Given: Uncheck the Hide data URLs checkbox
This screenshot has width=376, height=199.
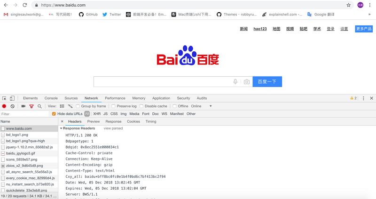Looking at the screenshot, I should pyautogui.click(x=54, y=114).
